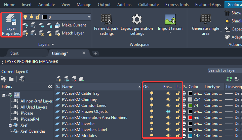
Task: Change the green color 74 swatch
Action: coord(190,106)
